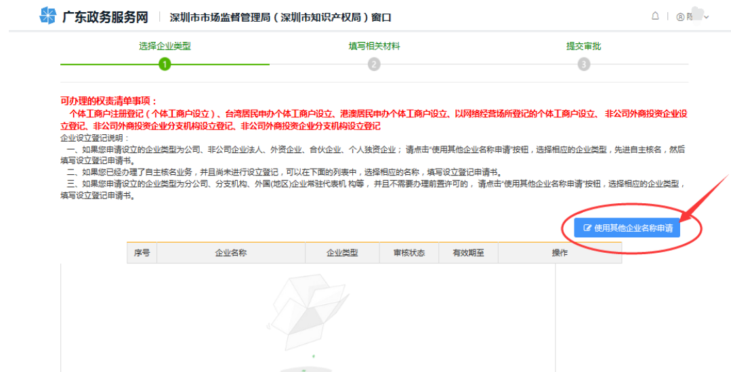
Task: Select the 选择企业类型 step label
Action: pos(165,46)
